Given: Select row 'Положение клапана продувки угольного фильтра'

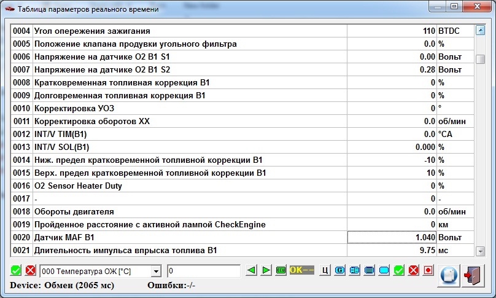Looking at the screenshot, I should 242,44.
